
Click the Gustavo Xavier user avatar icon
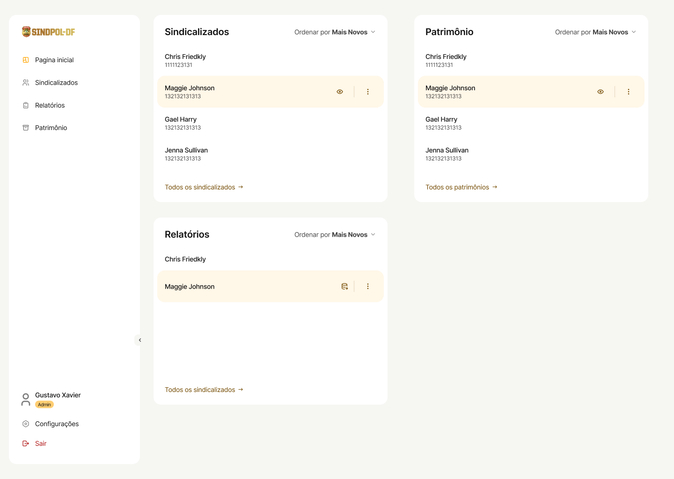pyautogui.click(x=26, y=399)
